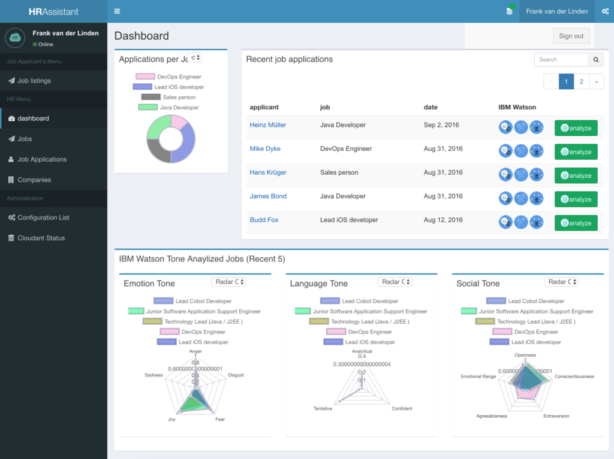Open the Mike Dyke applicant link
Image resolution: width=614 pixels, height=459 pixels.
265,148
